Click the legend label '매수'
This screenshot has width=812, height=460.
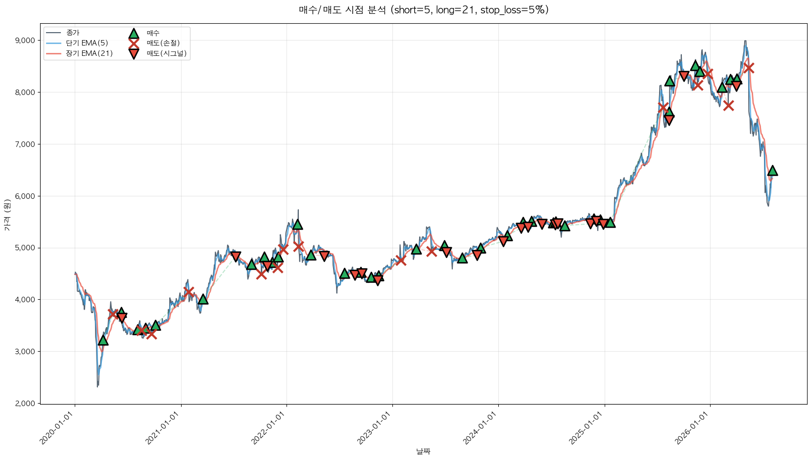pyautogui.click(x=153, y=33)
